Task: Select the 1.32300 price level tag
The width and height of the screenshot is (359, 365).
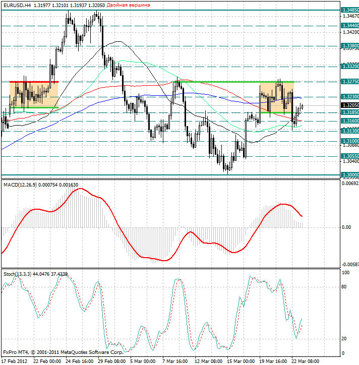Action: [350, 97]
